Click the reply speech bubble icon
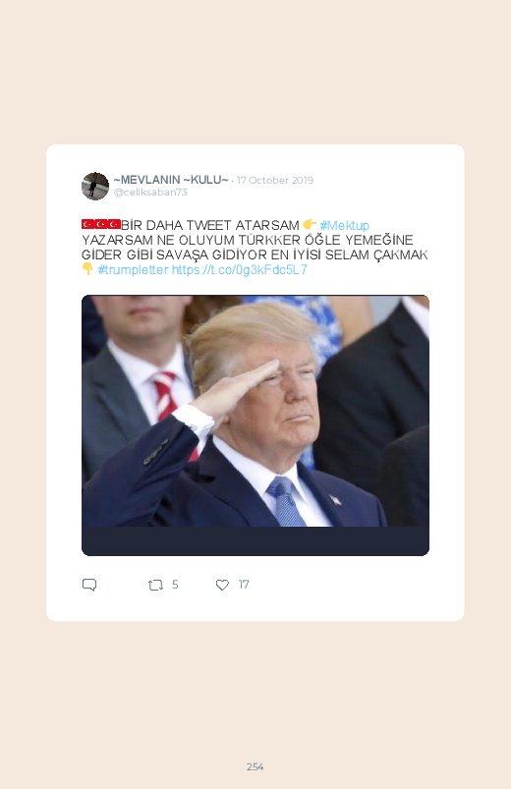 point(89,585)
